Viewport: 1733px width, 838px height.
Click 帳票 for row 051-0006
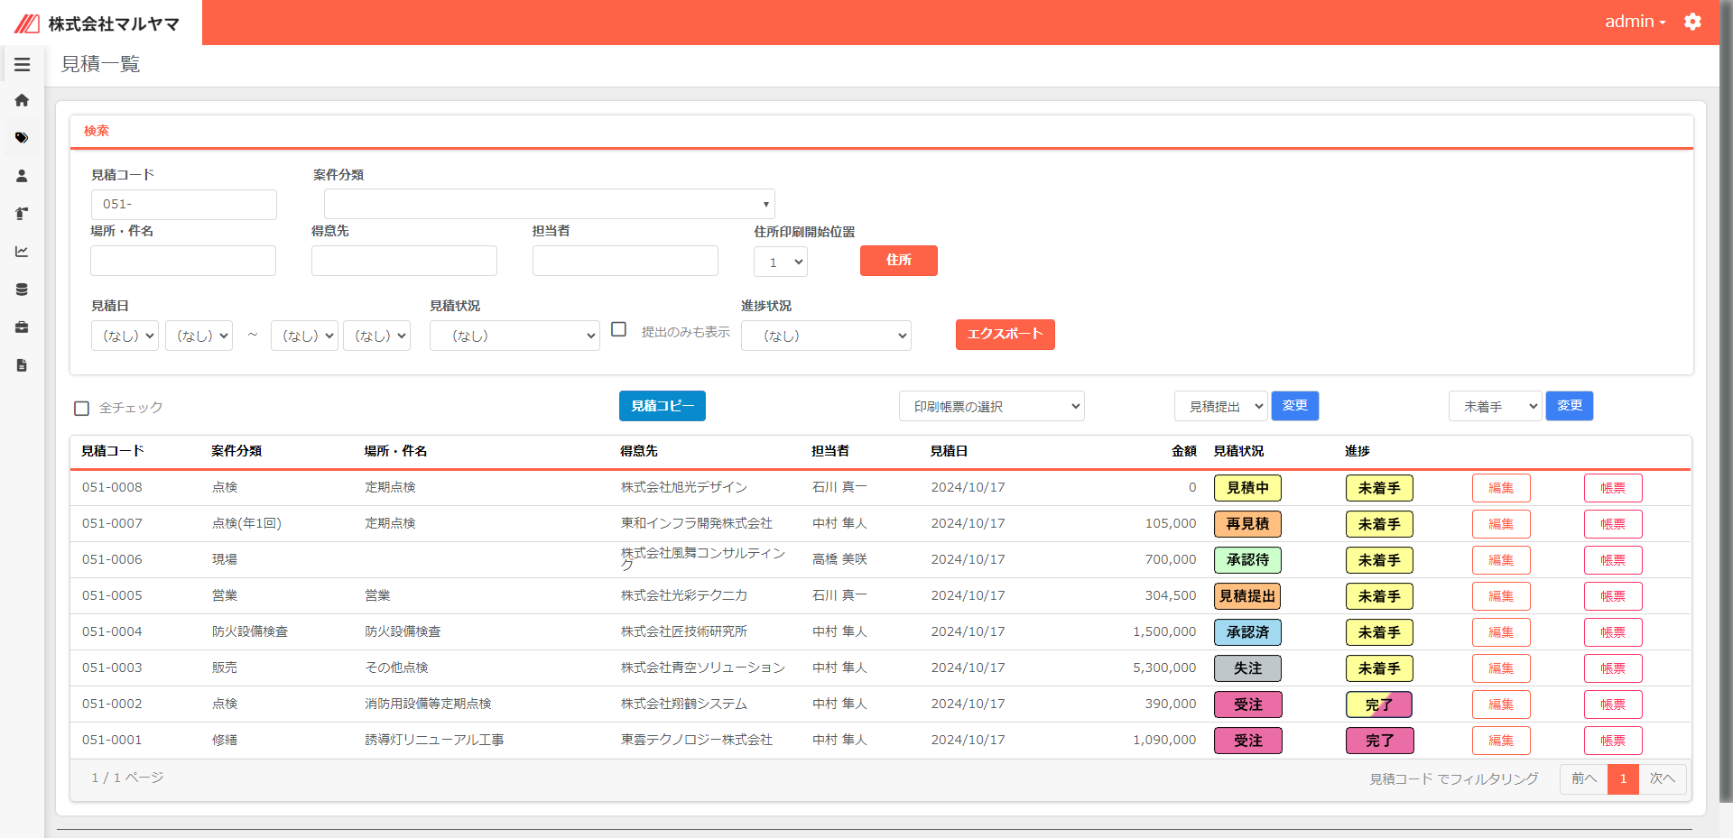coord(1613,560)
